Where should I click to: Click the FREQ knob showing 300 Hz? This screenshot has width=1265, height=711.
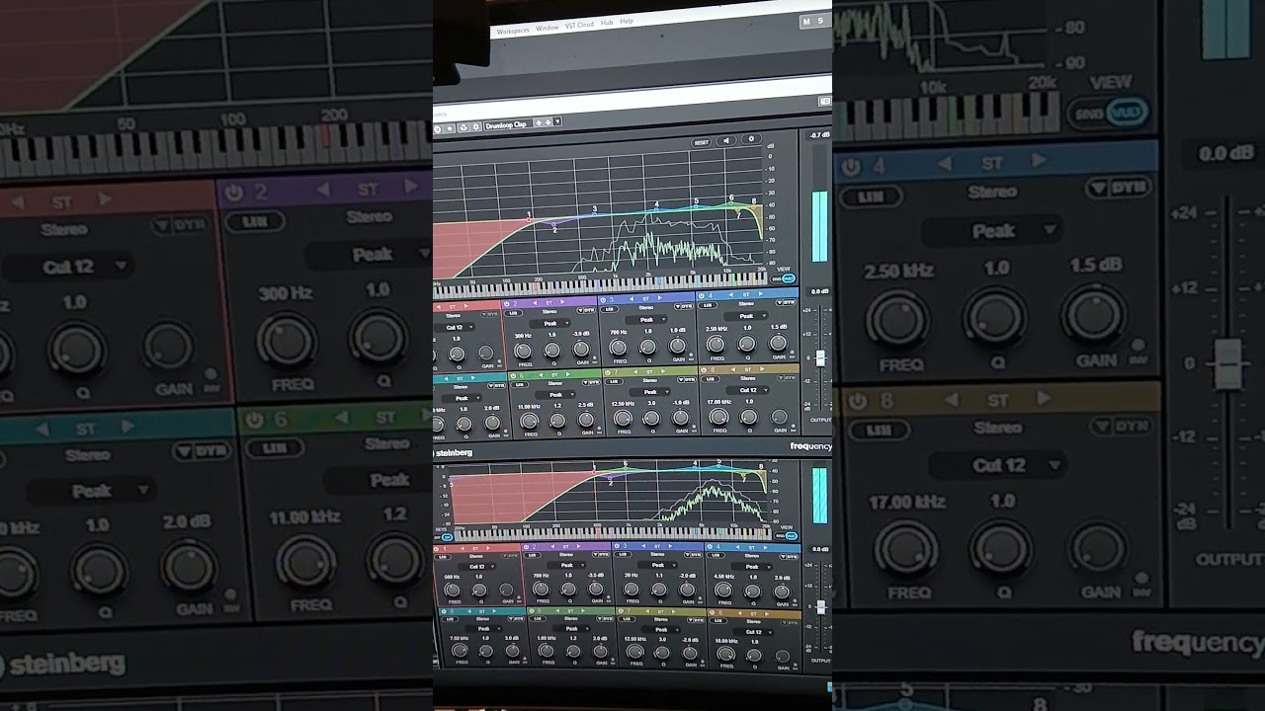click(523, 351)
